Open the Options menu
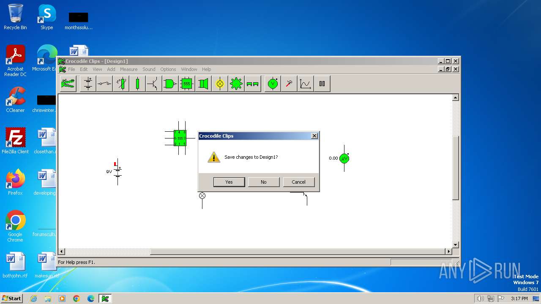Screen dimensions: 541x304 click(x=168, y=69)
